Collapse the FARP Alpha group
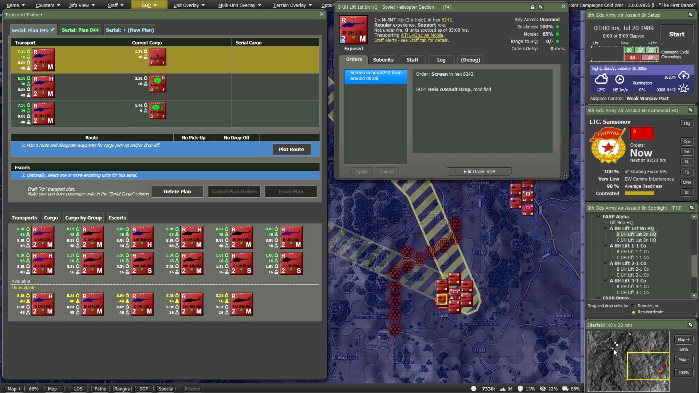 [x=598, y=217]
